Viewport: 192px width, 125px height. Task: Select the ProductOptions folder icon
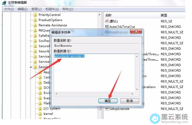tap(35, 20)
